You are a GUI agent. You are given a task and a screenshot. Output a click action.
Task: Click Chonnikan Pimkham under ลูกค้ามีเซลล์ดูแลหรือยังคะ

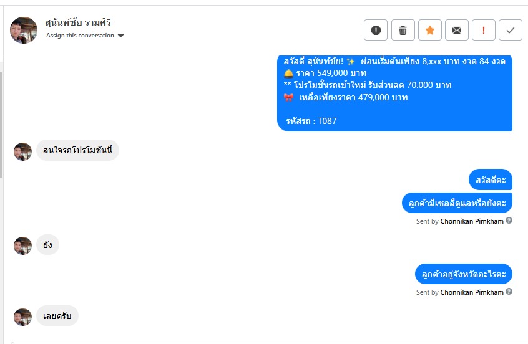click(471, 221)
